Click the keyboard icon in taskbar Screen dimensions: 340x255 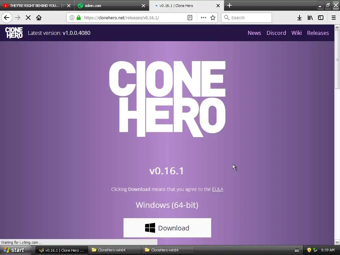point(297,250)
